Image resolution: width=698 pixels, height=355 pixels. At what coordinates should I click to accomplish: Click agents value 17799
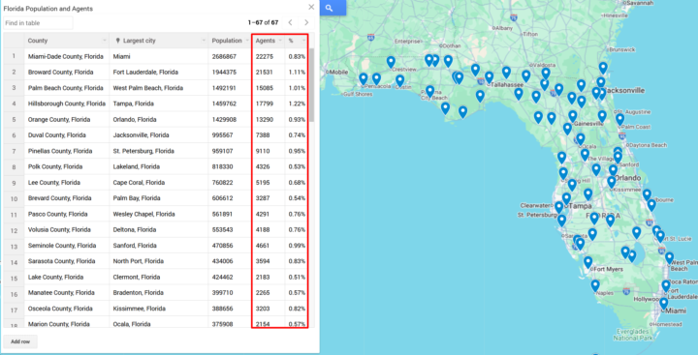click(x=265, y=104)
